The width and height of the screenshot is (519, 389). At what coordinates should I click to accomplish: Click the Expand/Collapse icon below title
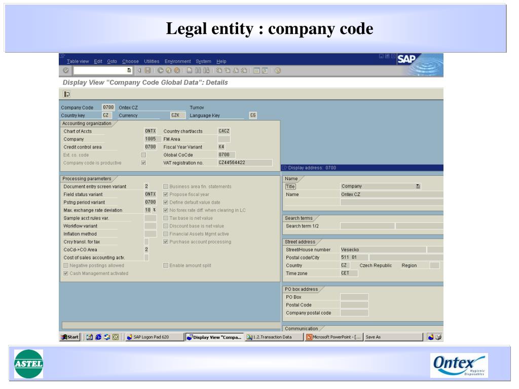coord(66,94)
